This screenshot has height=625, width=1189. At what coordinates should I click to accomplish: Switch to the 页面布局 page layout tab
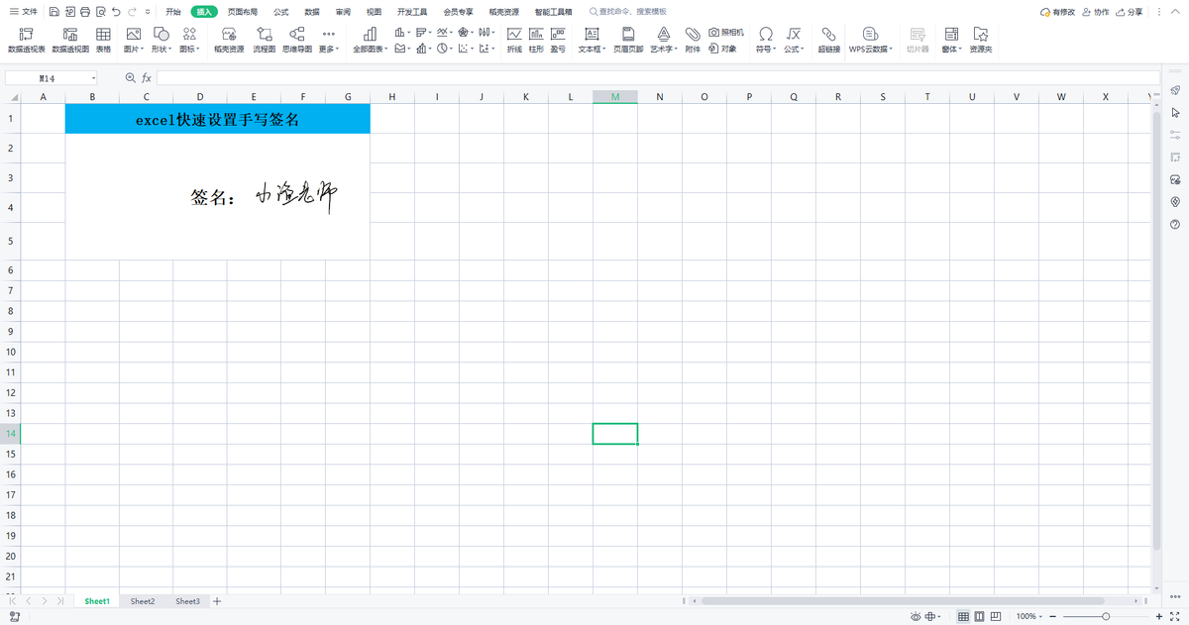pos(243,12)
